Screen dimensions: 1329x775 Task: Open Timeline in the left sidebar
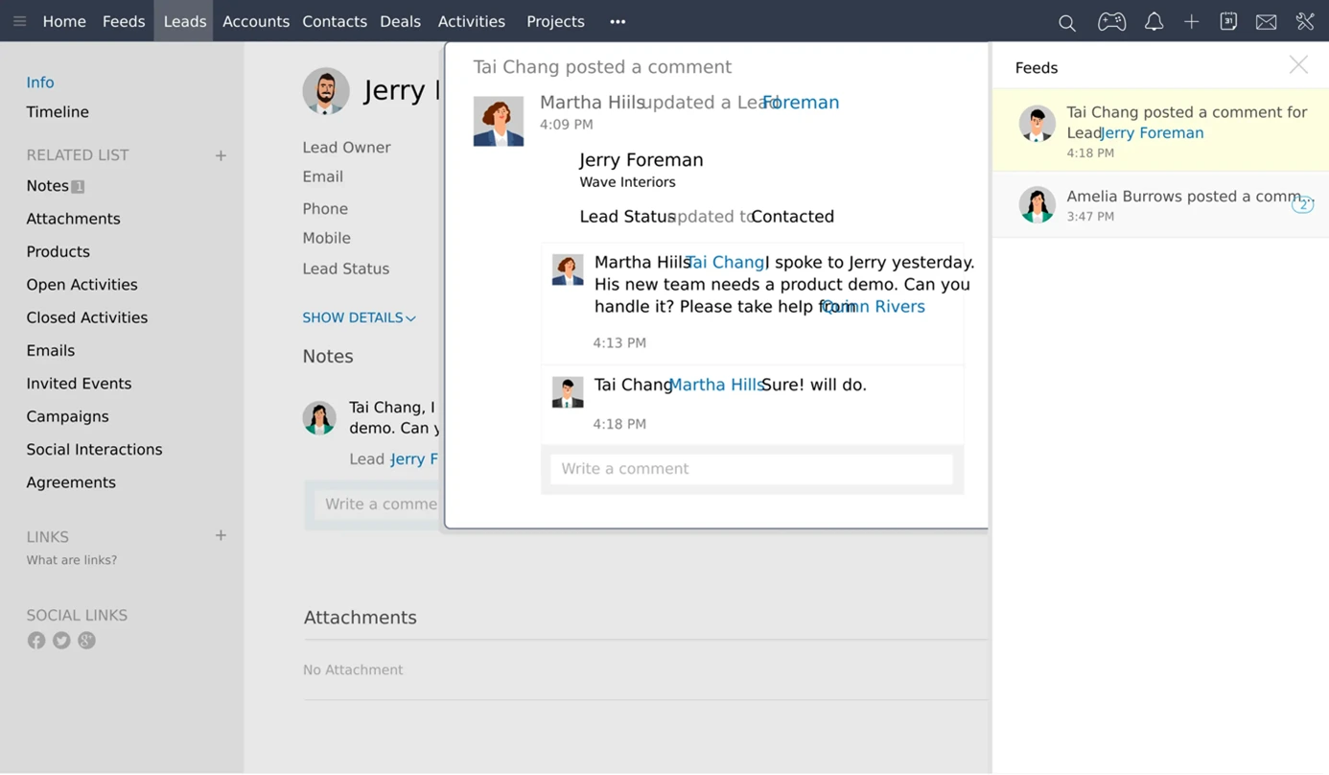click(x=58, y=112)
